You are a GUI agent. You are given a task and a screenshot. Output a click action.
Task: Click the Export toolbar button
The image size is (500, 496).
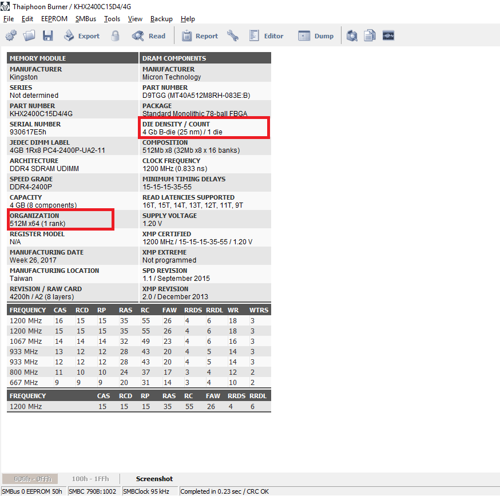[81, 36]
